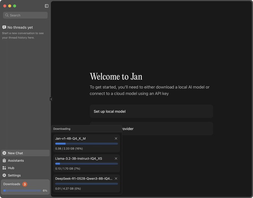Cancel the Llama-3.2-3B-Instruct-IQ4_XS download

pos(116,158)
